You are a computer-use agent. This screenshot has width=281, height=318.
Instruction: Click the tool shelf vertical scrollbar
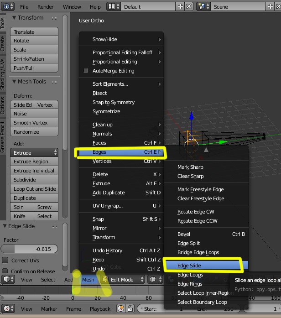tap(65, 82)
